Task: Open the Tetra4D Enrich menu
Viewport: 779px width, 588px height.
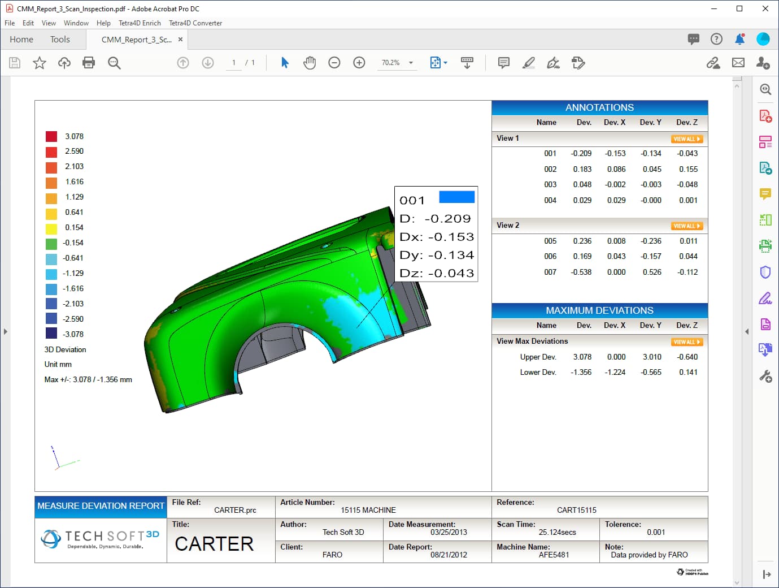Action: [140, 23]
